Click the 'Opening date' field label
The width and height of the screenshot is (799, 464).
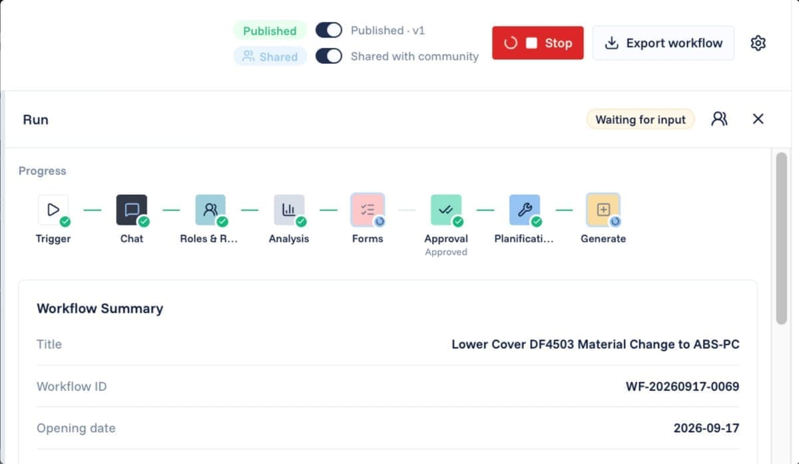[x=76, y=428]
